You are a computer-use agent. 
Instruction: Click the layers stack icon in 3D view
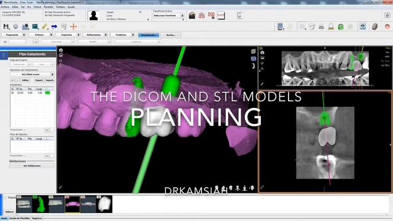pyautogui.click(x=254, y=52)
